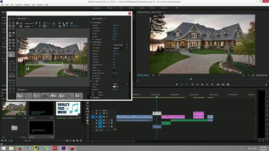Open the File menu
The width and height of the screenshot is (269, 151).
click(2, 5)
